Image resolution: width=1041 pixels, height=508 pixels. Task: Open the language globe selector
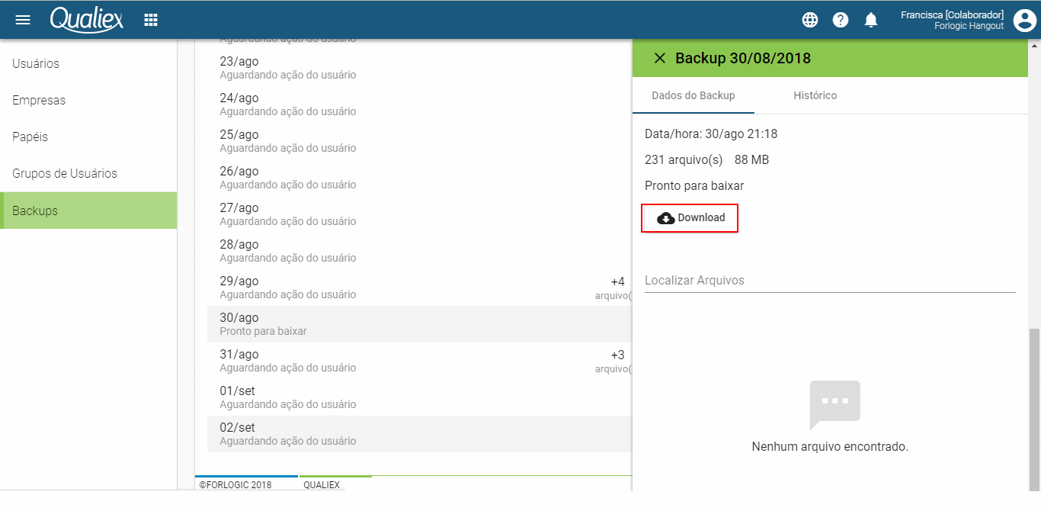[810, 20]
